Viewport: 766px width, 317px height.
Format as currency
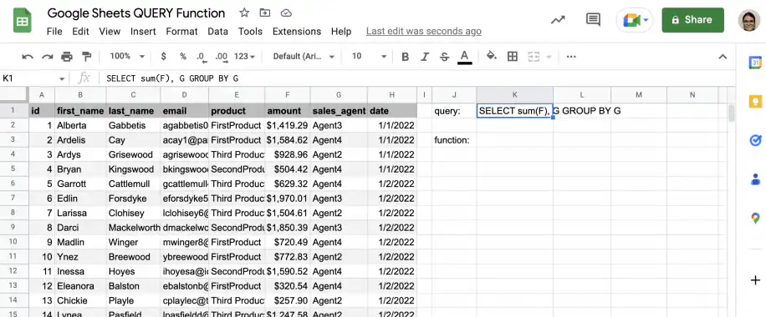163,57
